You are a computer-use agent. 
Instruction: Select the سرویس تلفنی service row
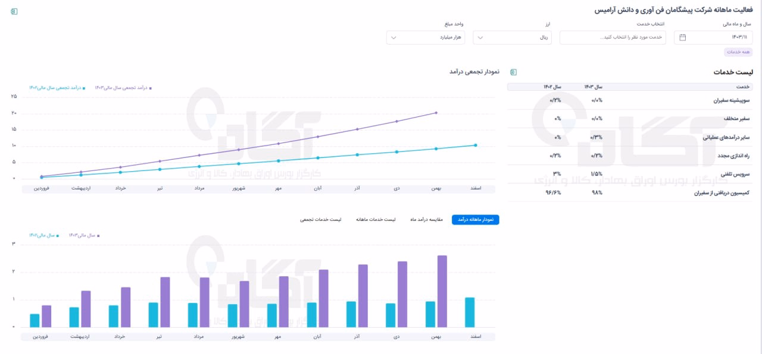tap(630, 174)
